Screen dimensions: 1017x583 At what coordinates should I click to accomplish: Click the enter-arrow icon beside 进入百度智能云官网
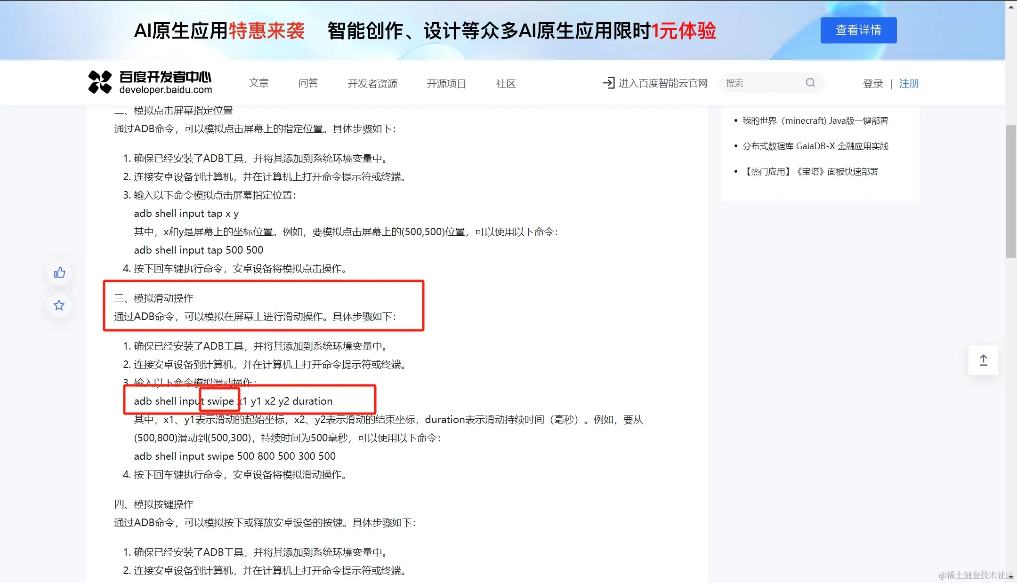tap(608, 83)
